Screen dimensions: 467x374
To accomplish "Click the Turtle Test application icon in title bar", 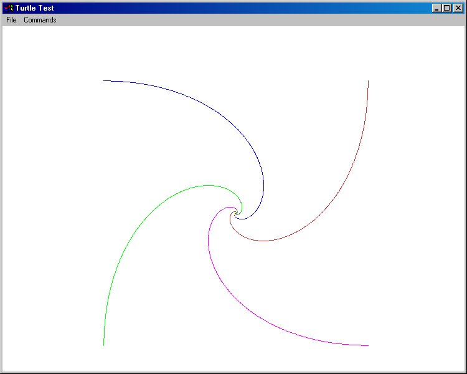I will coord(8,8).
